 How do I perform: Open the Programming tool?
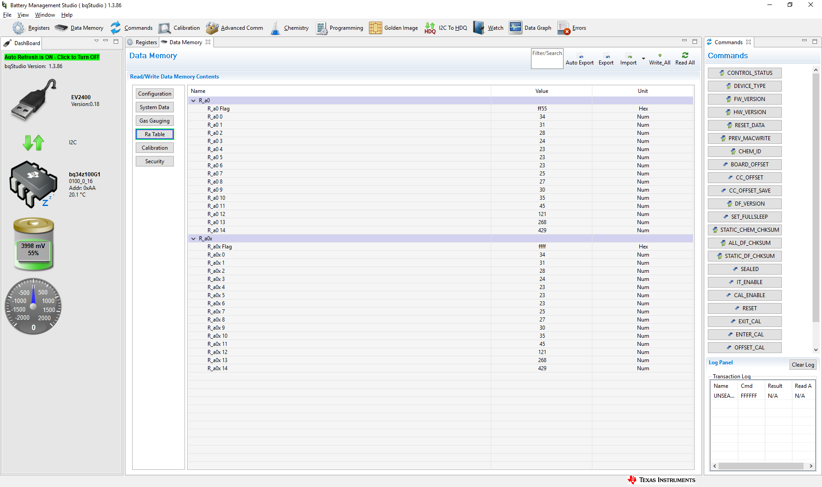pyautogui.click(x=339, y=28)
